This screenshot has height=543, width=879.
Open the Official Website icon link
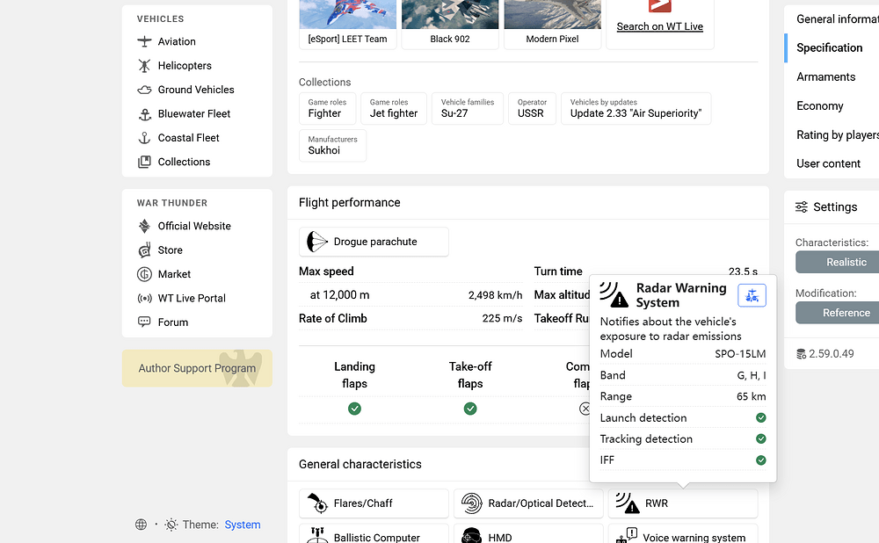tap(144, 226)
